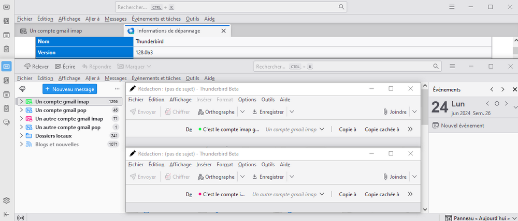Select Blogs et nouvelles in the folder pane
Image resolution: width=518 pixels, height=221 pixels.
tap(69, 144)
